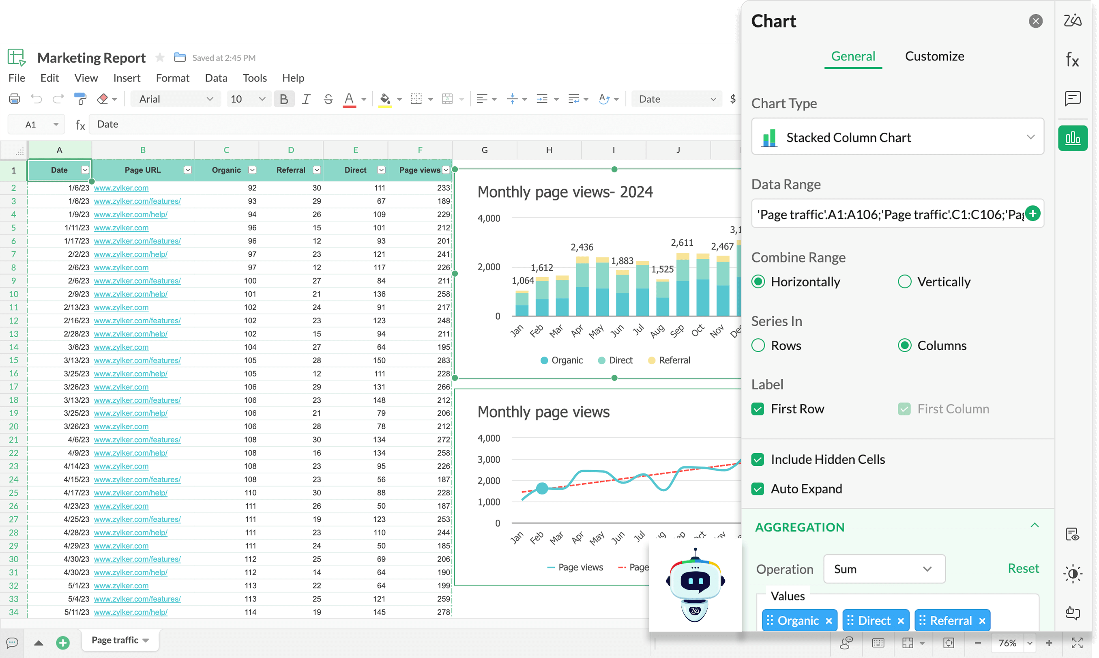Image resolution: width=1099 pixels, height=658 pixels.
Task: Click the bold formatting icon
Action: (283, 99)
